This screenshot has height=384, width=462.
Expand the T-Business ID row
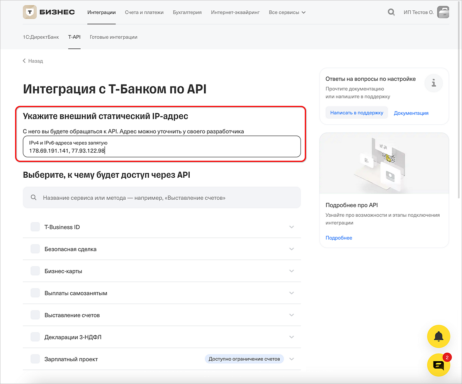click(291, 227)
